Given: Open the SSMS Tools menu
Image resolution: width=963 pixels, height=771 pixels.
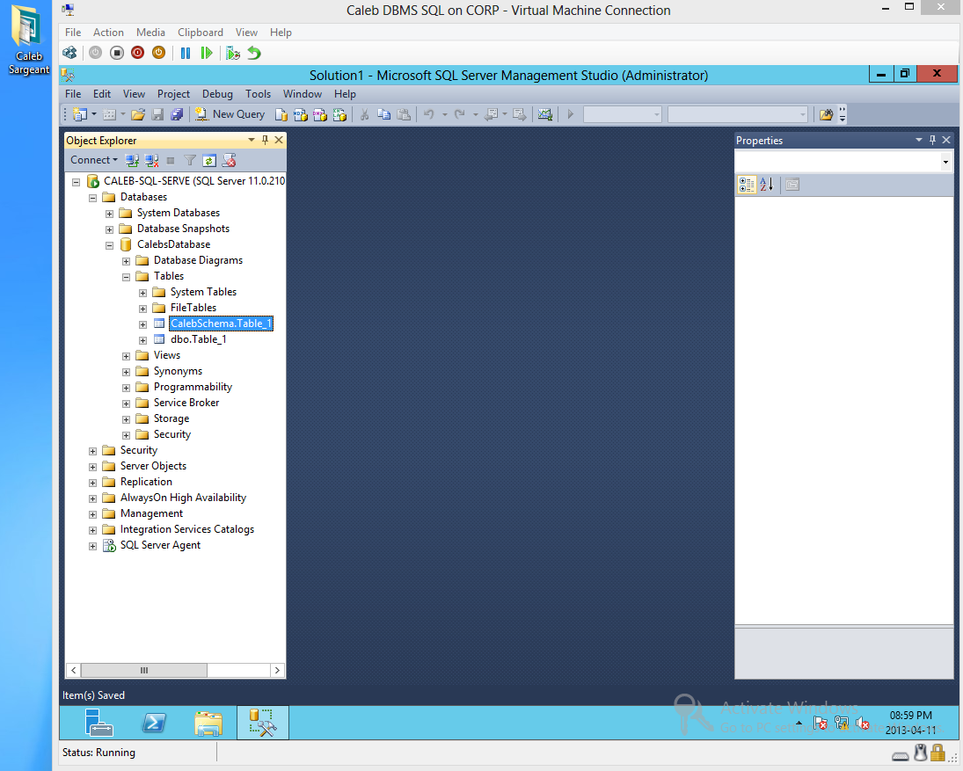Looking at the screenshot, I should 258,94.
